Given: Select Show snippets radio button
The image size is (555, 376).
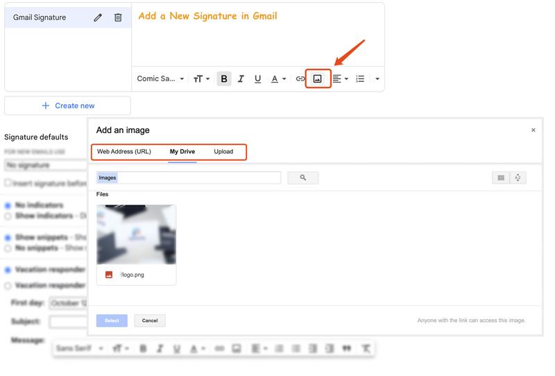Looking at the screenshot, I should (8, 237).
